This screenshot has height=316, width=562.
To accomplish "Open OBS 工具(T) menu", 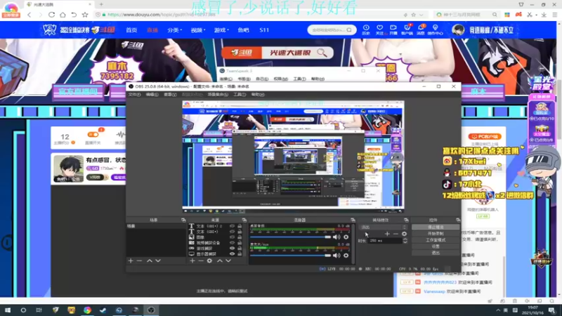I will (240, 95).
